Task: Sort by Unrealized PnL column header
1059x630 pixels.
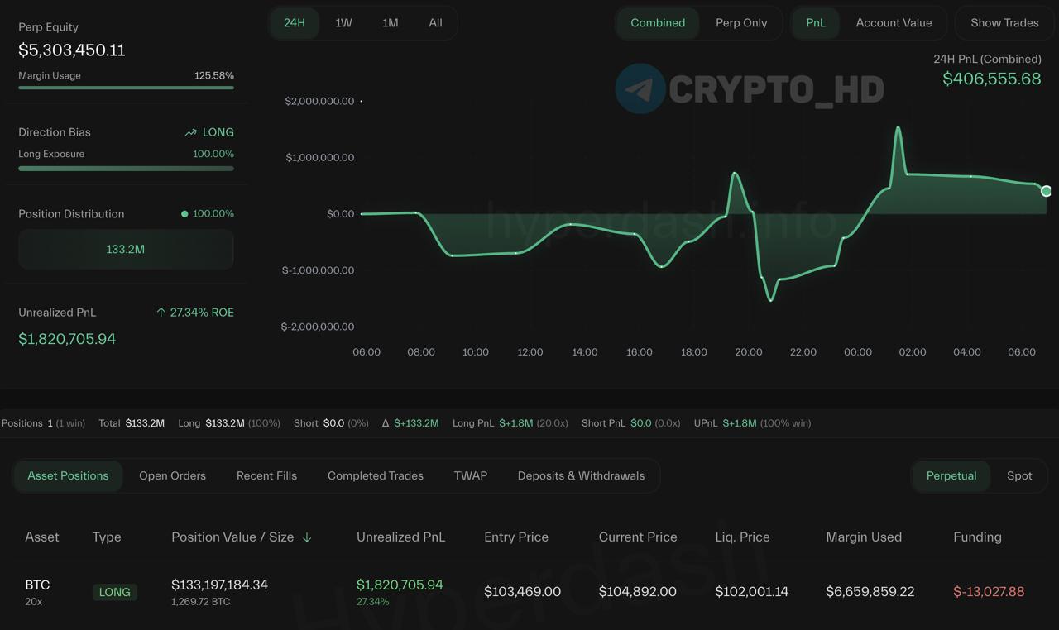Action: [400, 537]
